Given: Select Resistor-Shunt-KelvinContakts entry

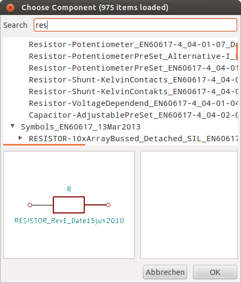Looking at the screenshot, I should point(133,91).
